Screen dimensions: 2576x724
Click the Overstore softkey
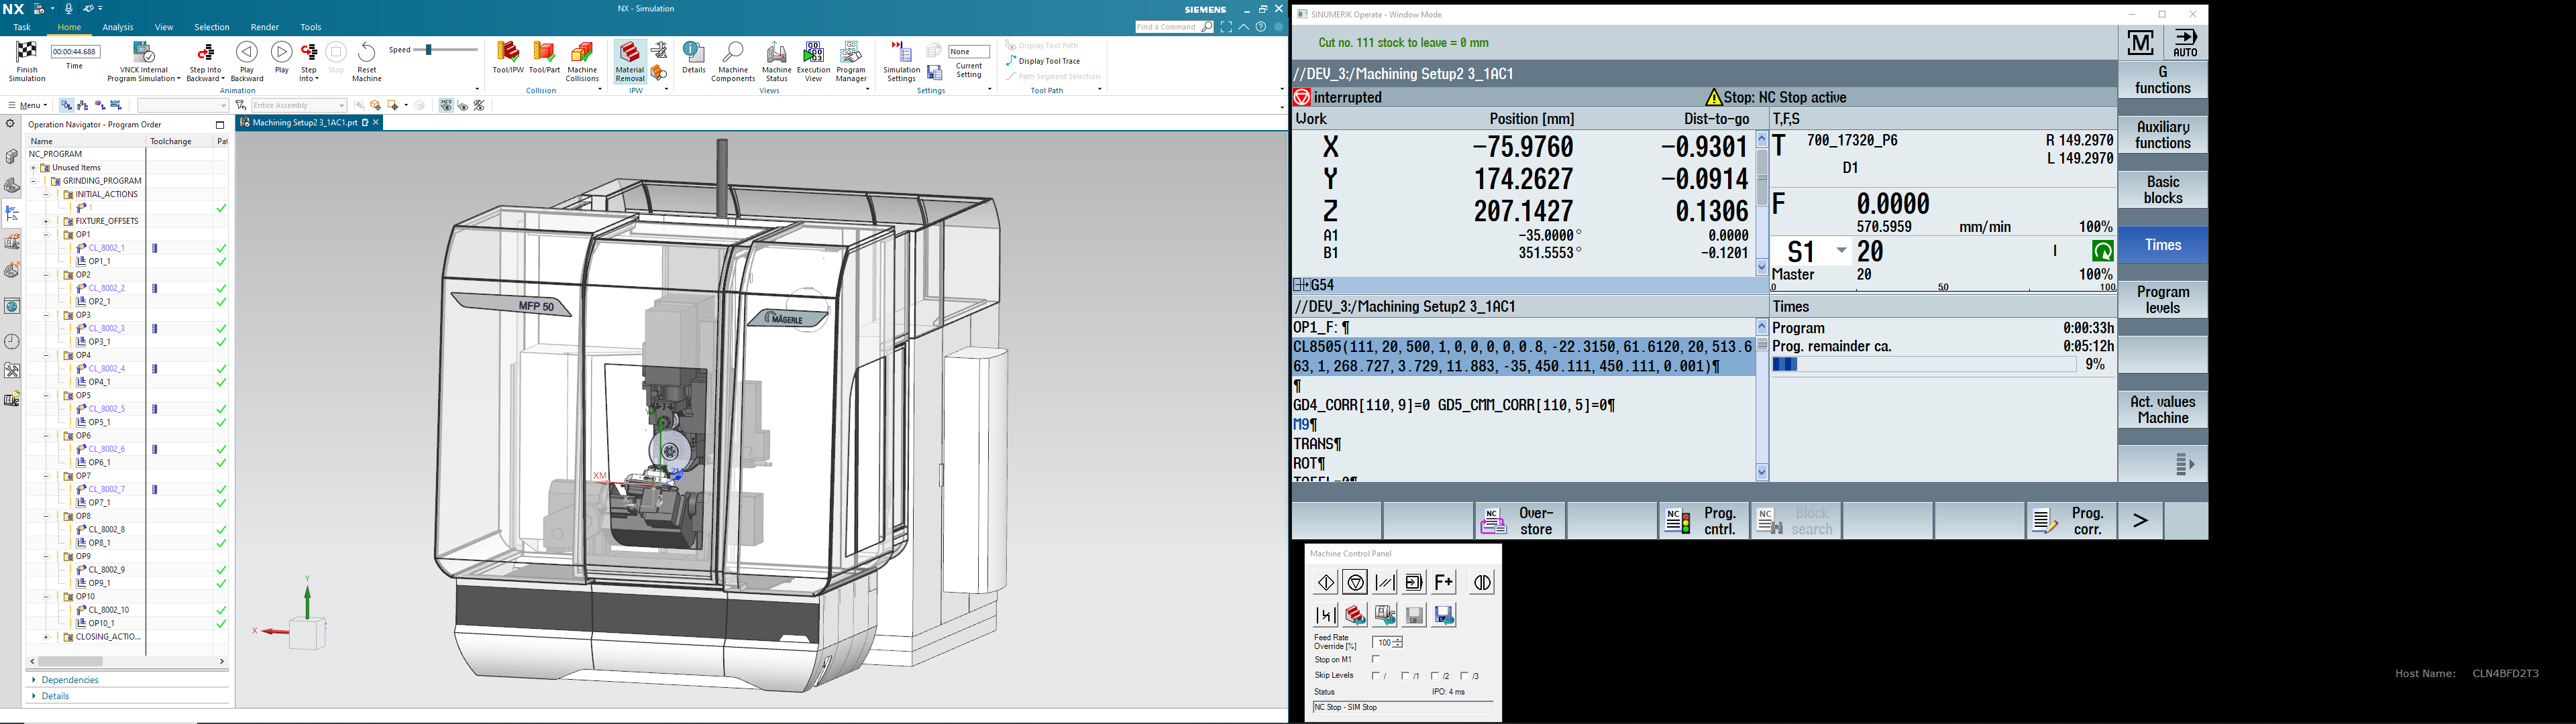tap(1520, 521)
